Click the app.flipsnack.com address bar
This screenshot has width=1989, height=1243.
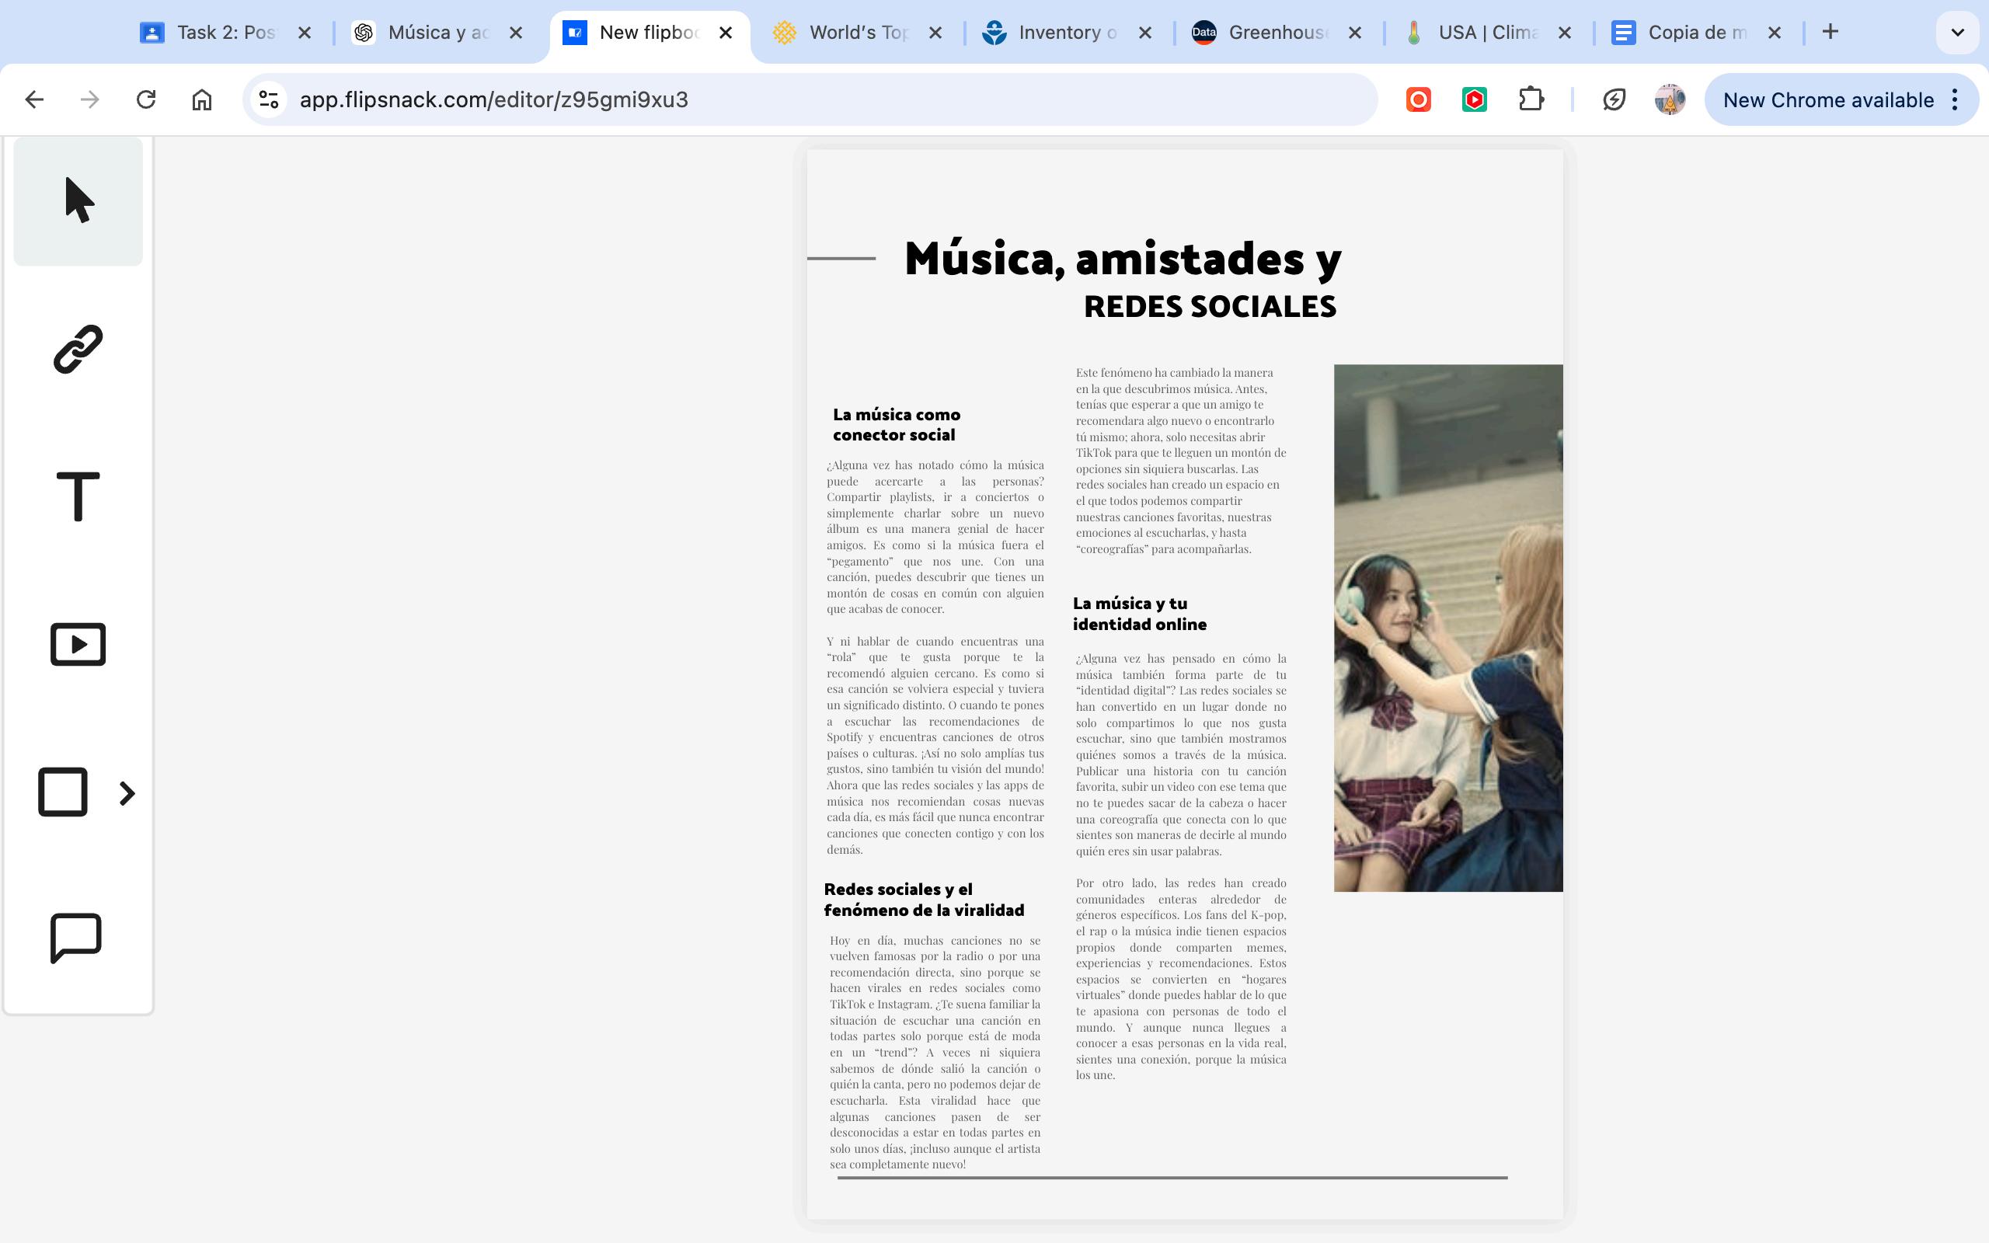822,99
